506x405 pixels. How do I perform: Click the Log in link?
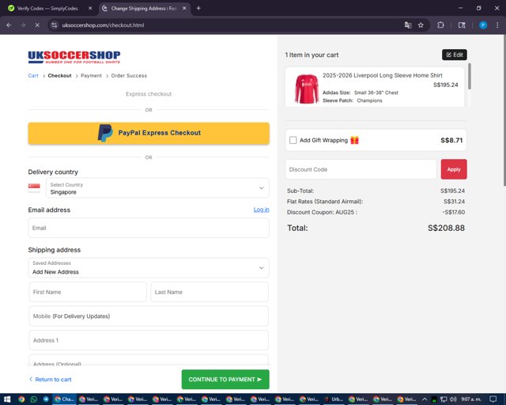click(262, 210)
